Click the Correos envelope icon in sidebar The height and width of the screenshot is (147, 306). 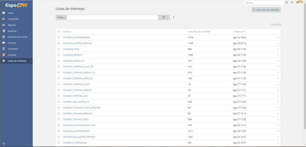(x=4, y=43)
